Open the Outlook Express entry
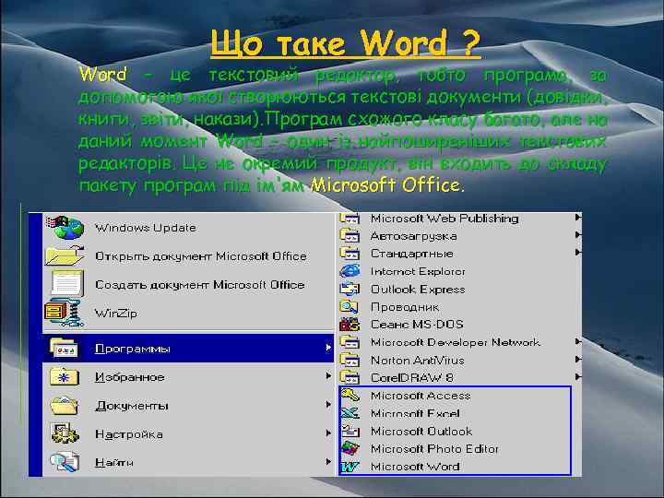 coord(460,289)
